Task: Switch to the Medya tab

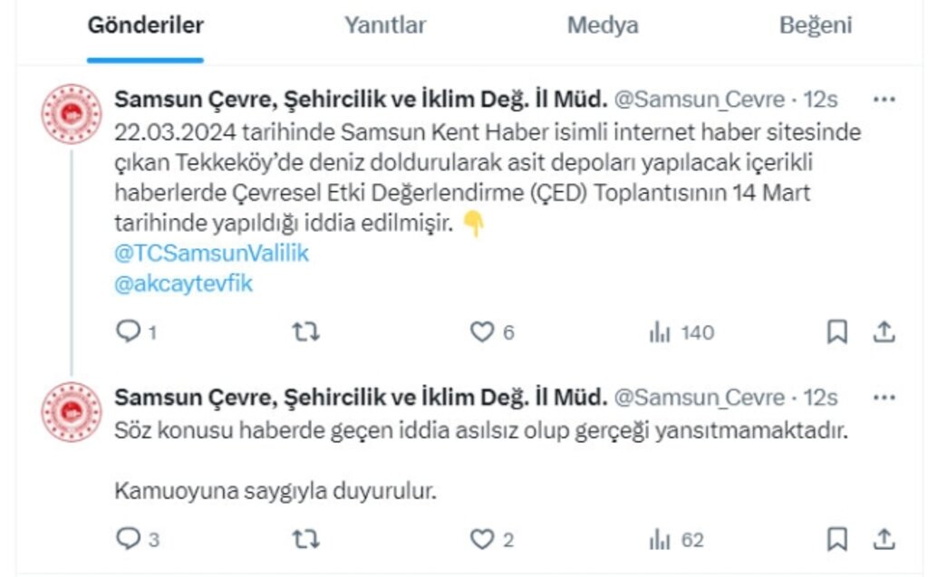Action: pyautogui.click(x=603, y=25)
